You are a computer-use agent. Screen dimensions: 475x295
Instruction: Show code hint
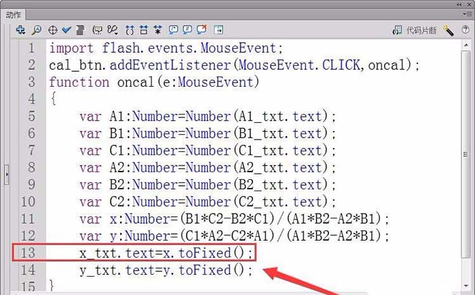pos(98,30)
